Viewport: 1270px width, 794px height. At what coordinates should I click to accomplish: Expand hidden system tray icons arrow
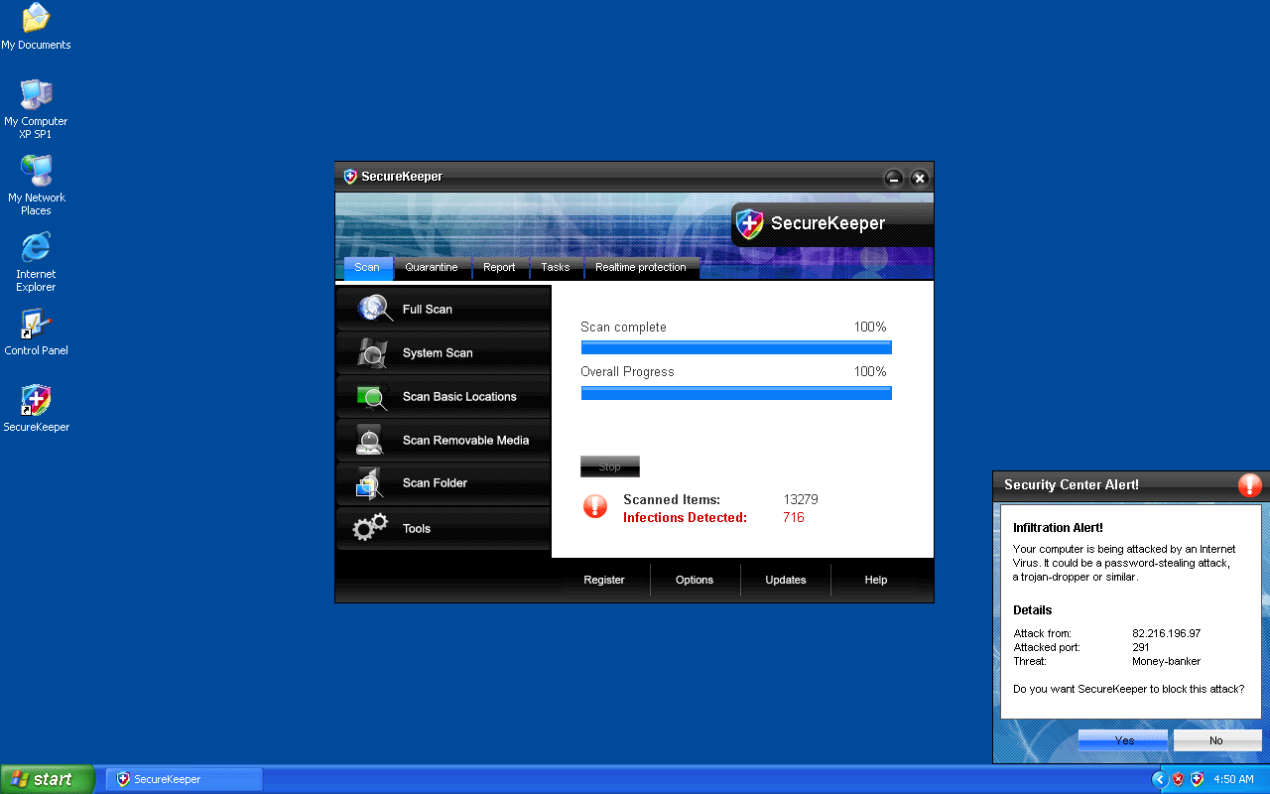[x=1159, y=779]
